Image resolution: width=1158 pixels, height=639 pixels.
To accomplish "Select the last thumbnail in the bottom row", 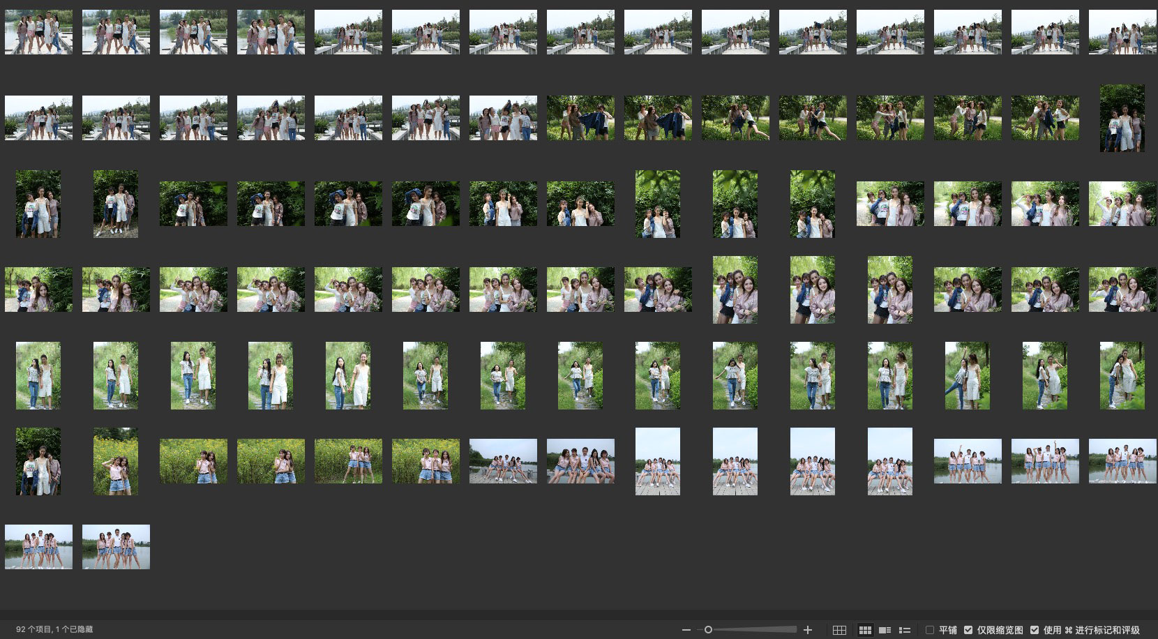I will 116,547.
